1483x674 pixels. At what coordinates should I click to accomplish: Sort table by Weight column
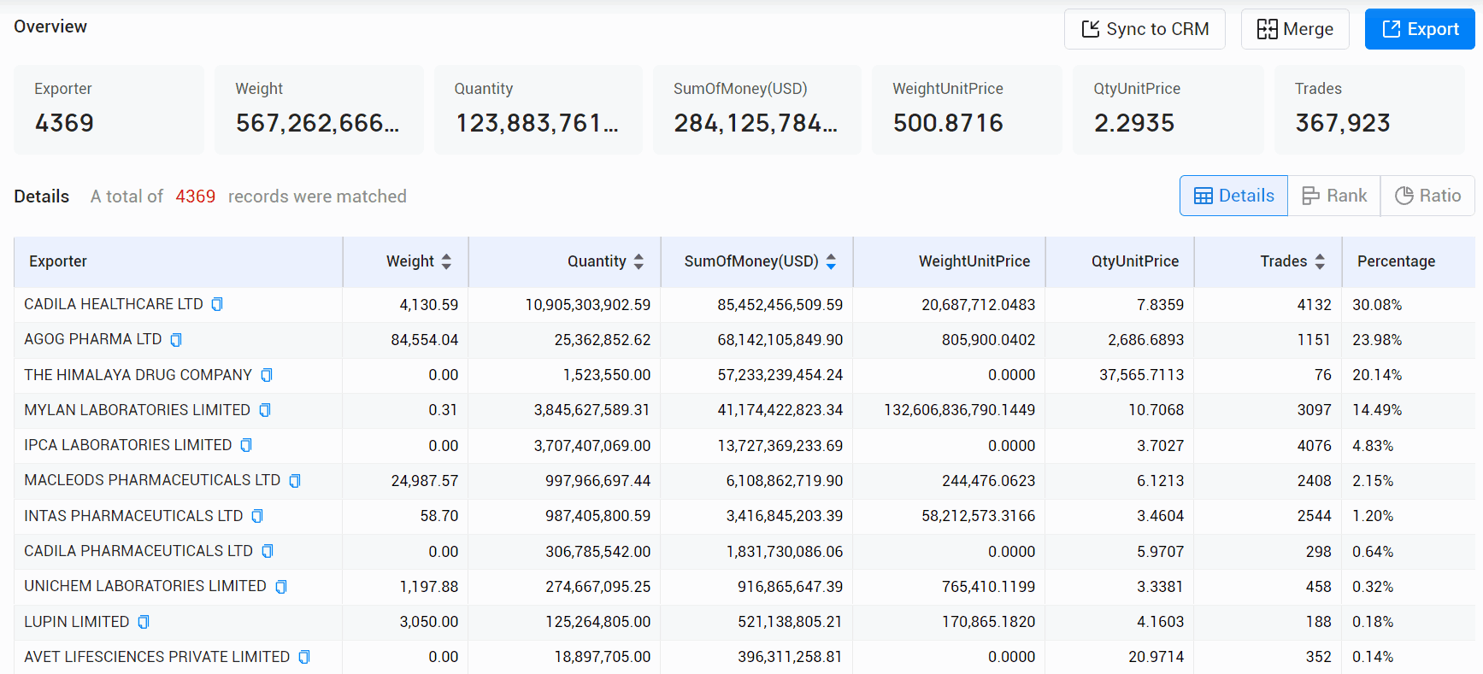[x=446, y=261]
